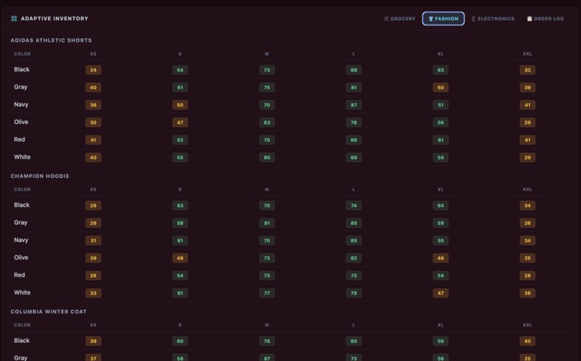Click Champion Hoodie White M stock 77

[267, 293]
